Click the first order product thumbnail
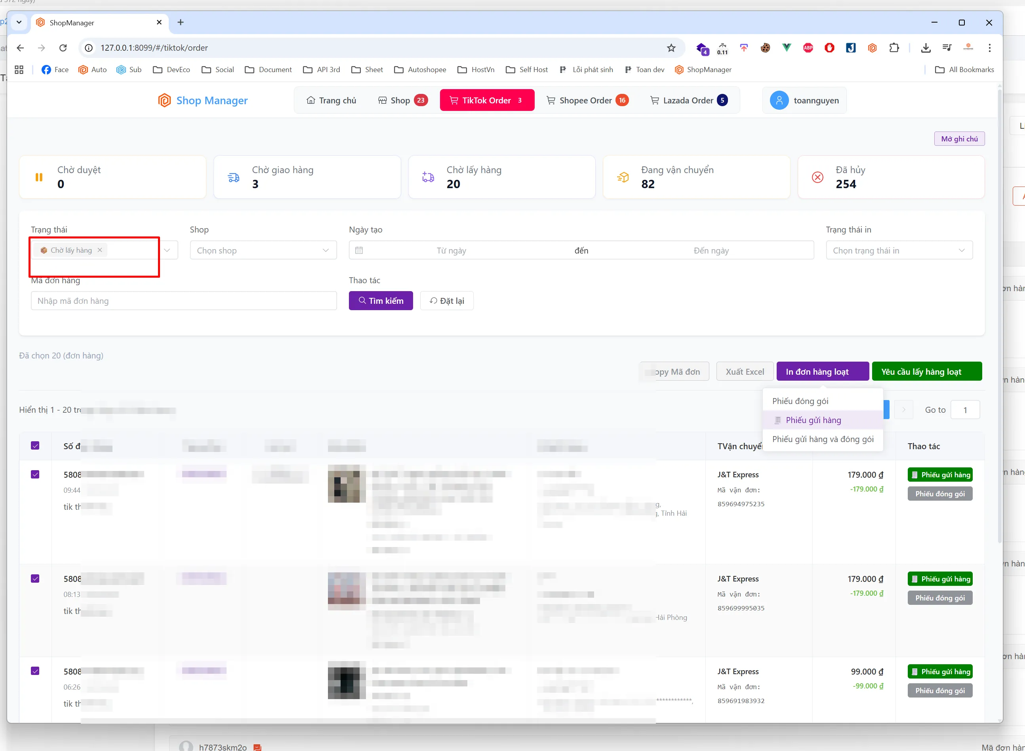Viewport: 1025px width, 751px height. click(x=347, y=483)
